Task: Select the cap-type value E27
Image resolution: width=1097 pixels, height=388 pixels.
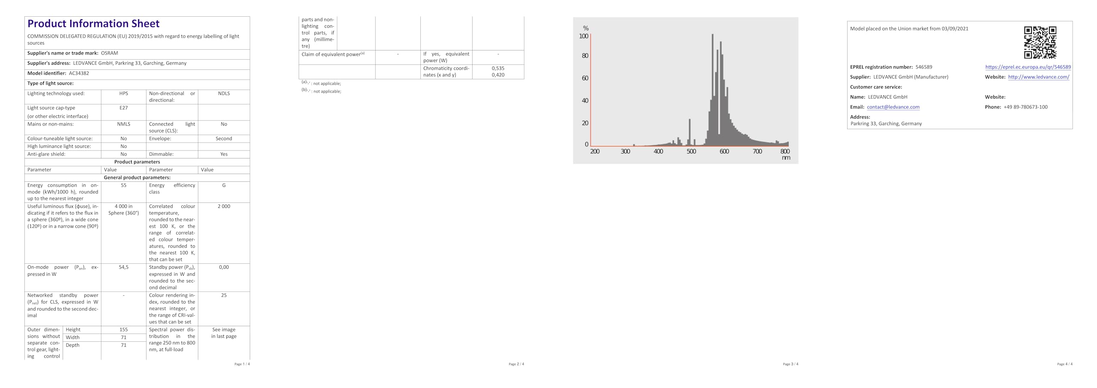Action: [123, 108]
